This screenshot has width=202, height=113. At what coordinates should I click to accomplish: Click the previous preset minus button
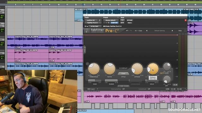click(x=104, y=23)
